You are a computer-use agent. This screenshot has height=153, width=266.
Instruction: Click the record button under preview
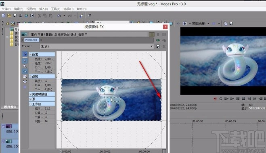pyautogui.click(x=215, y=99)
